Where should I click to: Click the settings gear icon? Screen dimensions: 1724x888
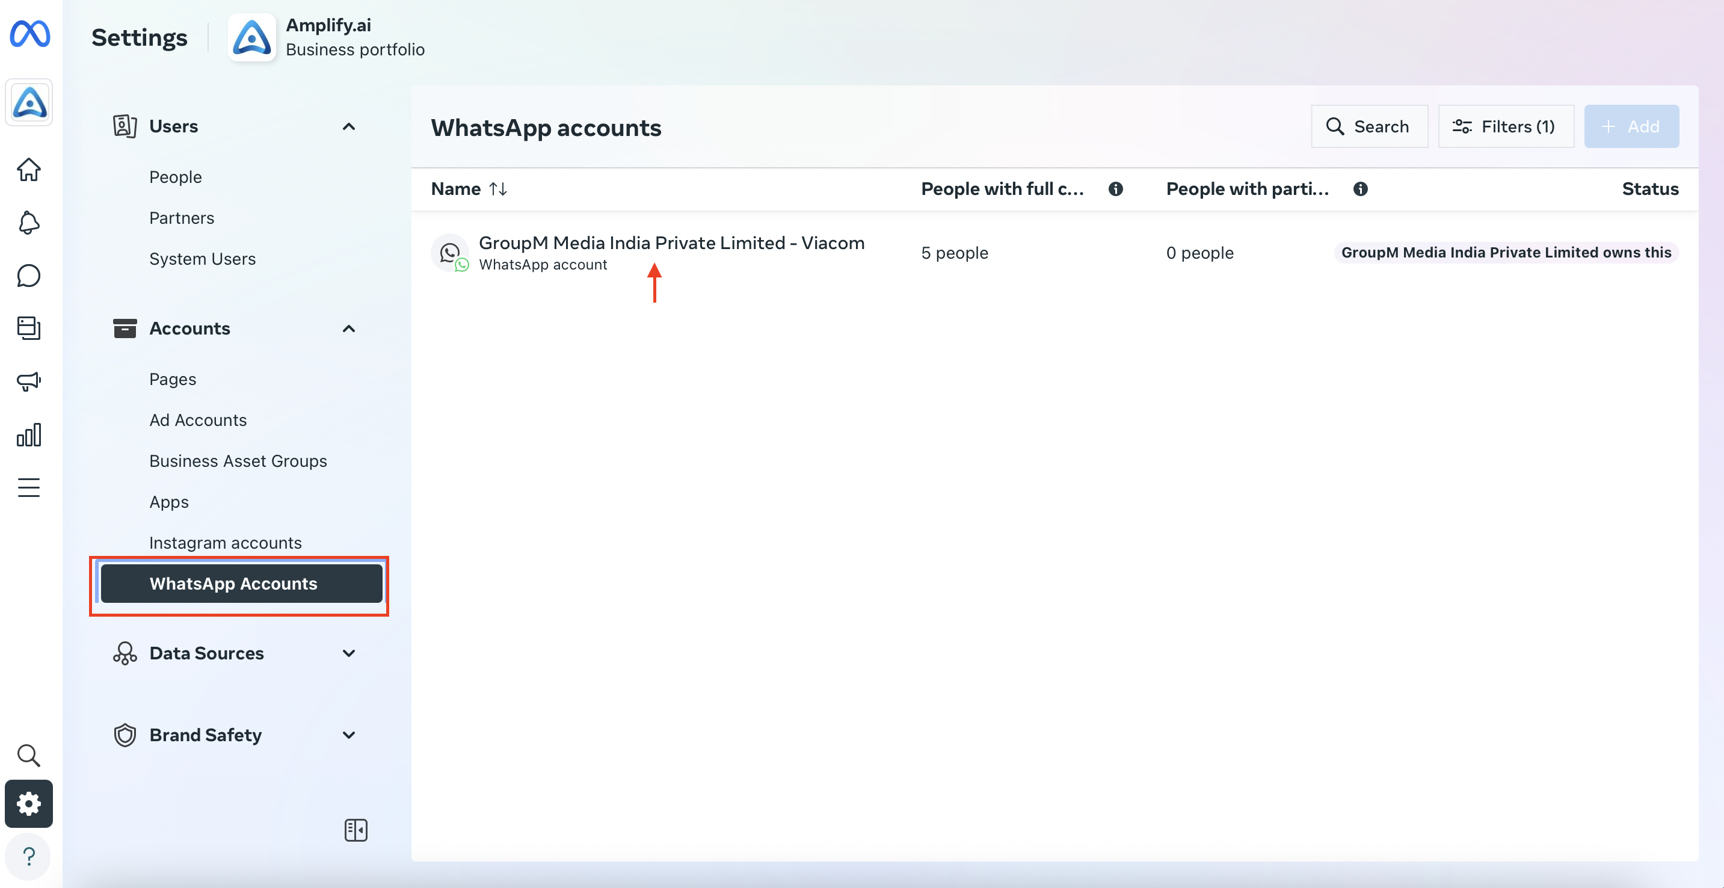pos(29,803)
